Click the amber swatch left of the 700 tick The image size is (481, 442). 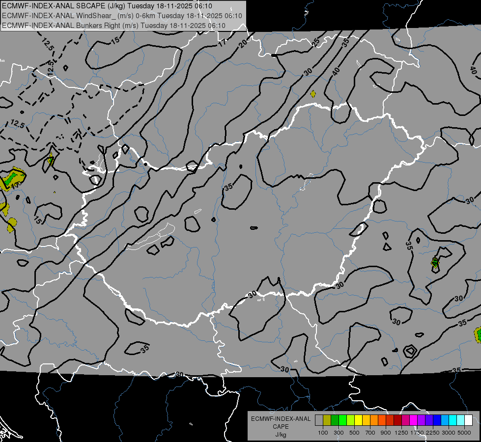[366, 420]
